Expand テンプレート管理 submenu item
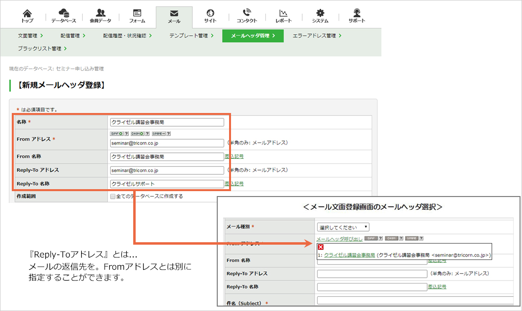This screenshot has height=311, width=522. (191, 35)
